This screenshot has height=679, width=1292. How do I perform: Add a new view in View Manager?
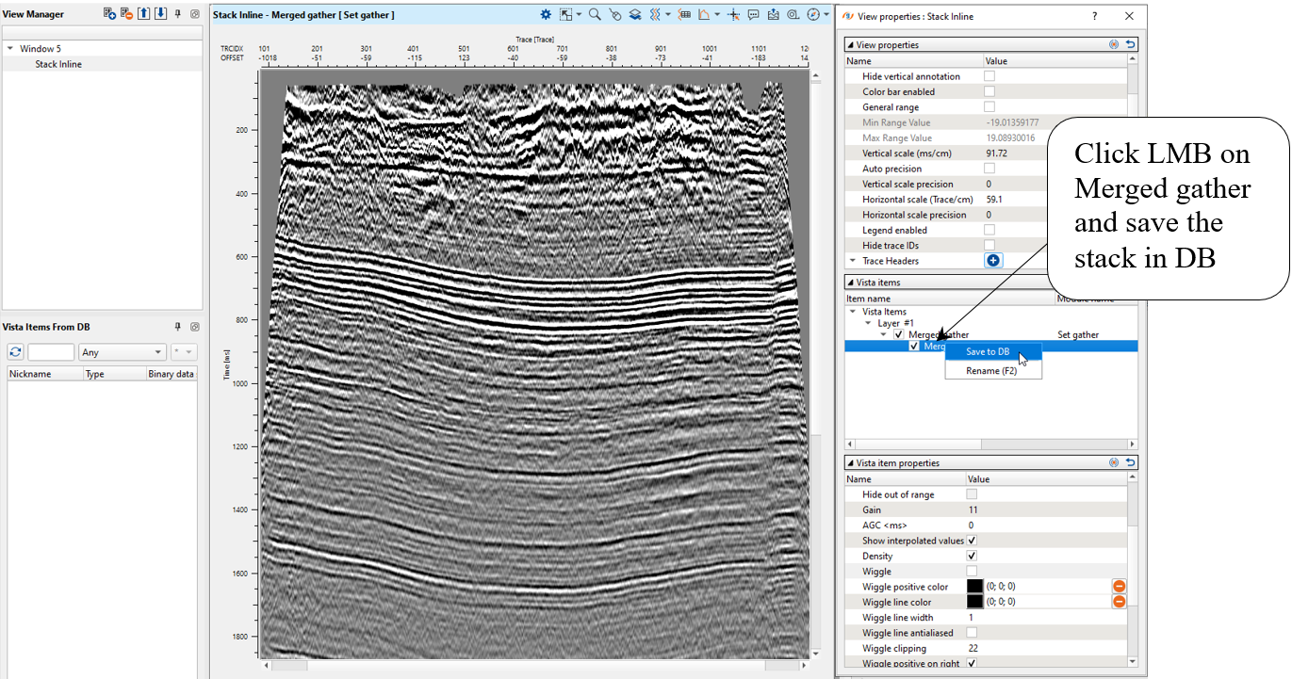click(x=109, y=14)
